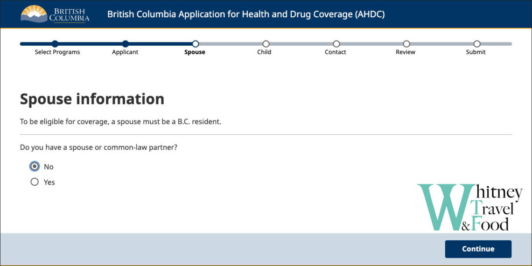Click the current Spouse step circle
This screenshot has height=266, width=532.
pyautogui.click(x=196, y=44)
